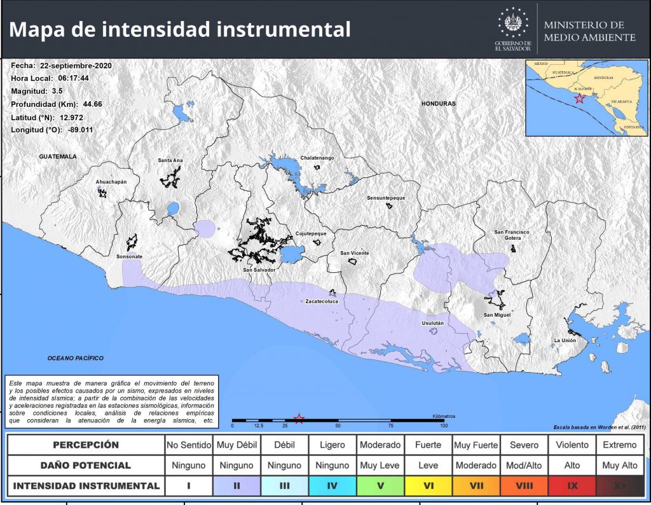Click the red epicenter star near the scale bar
This screenshot has height=505, width=651.
click(299, 418)
